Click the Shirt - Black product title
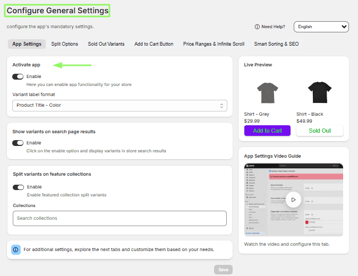This screenshot has width=358, height=276. point(310,114)
